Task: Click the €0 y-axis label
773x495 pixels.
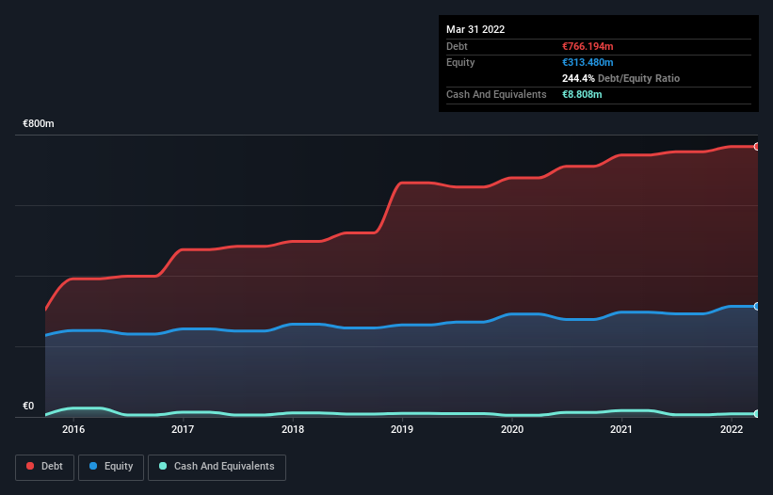Action: (28, 406)
